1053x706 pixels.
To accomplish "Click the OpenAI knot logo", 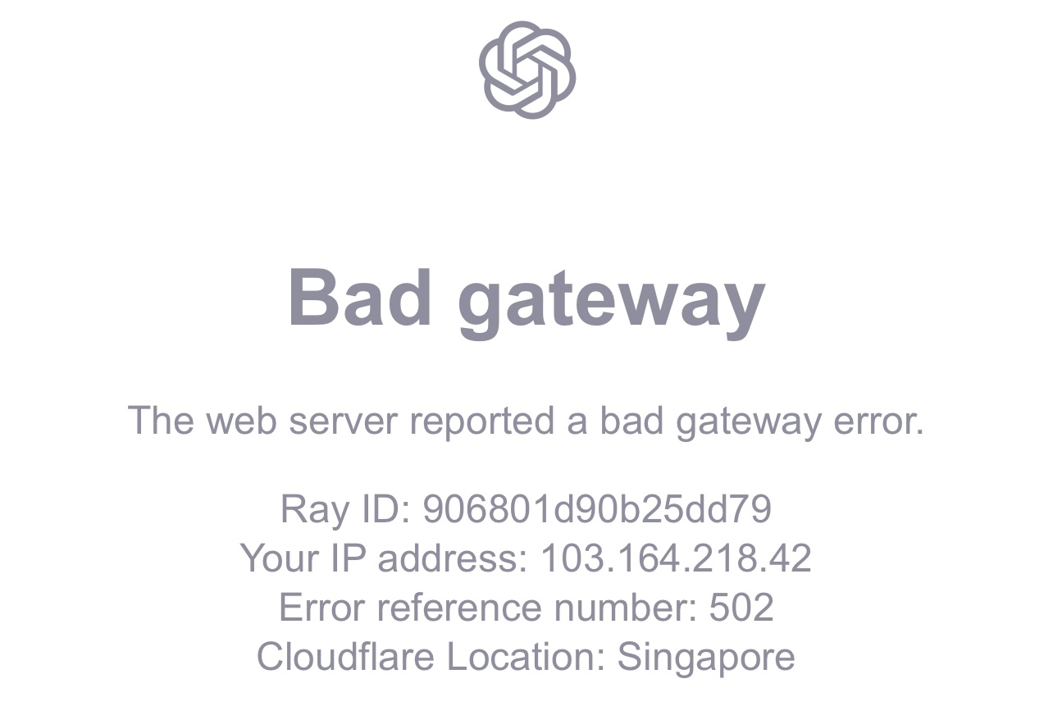I will click(x=527, y=70).
